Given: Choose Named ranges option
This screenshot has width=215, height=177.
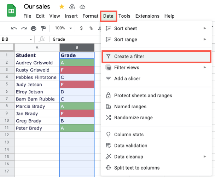Looking at the screenshot, I should pyautogui.click(x=156, y=107).
